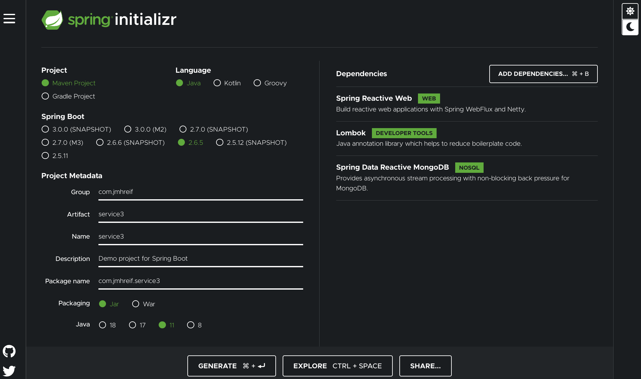
Task: Select Spring Boot 2.6.5
Action: point(191,143)
